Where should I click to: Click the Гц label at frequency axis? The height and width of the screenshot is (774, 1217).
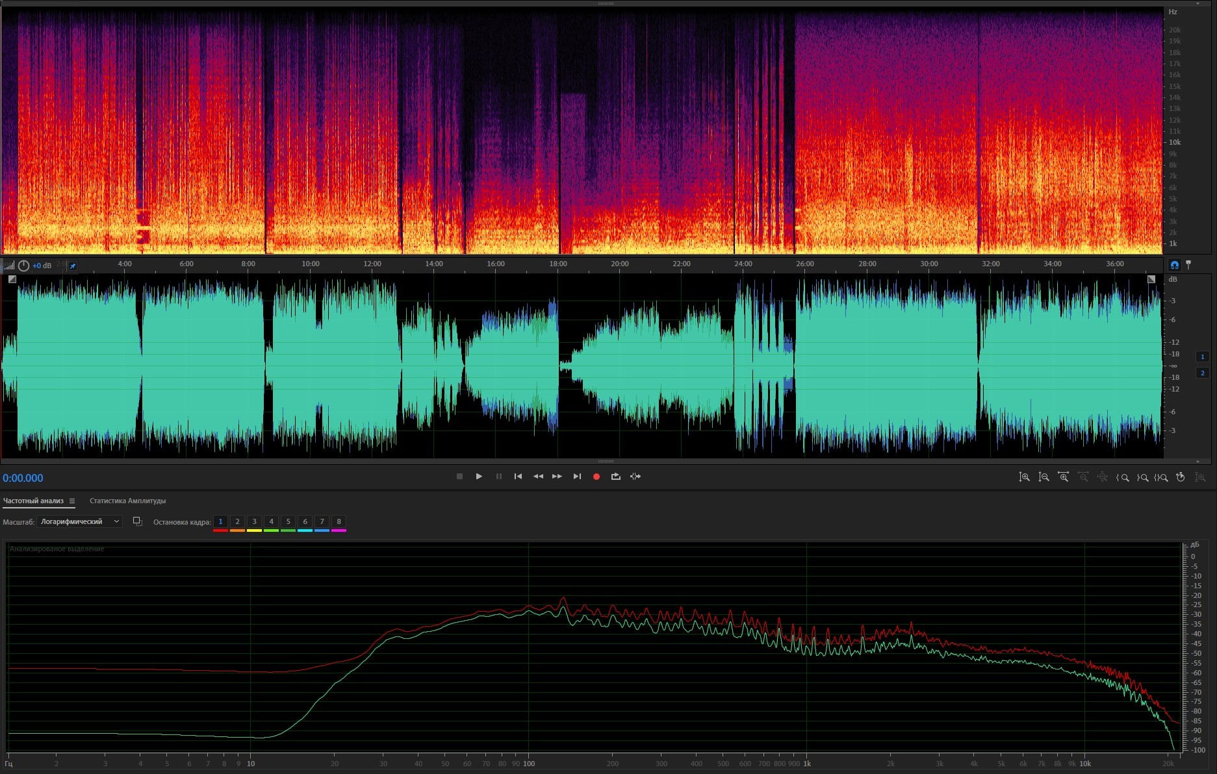click(8, 764)
